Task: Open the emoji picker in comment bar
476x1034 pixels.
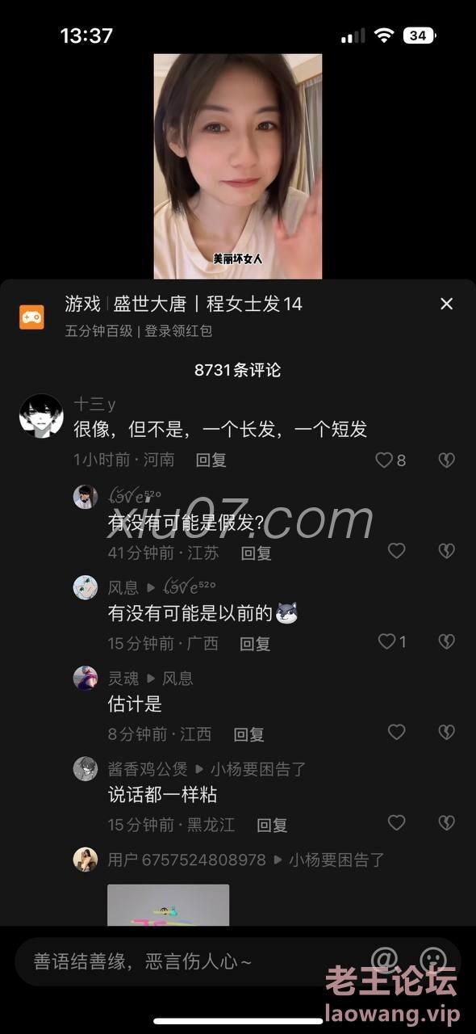Action: [433, 959]
